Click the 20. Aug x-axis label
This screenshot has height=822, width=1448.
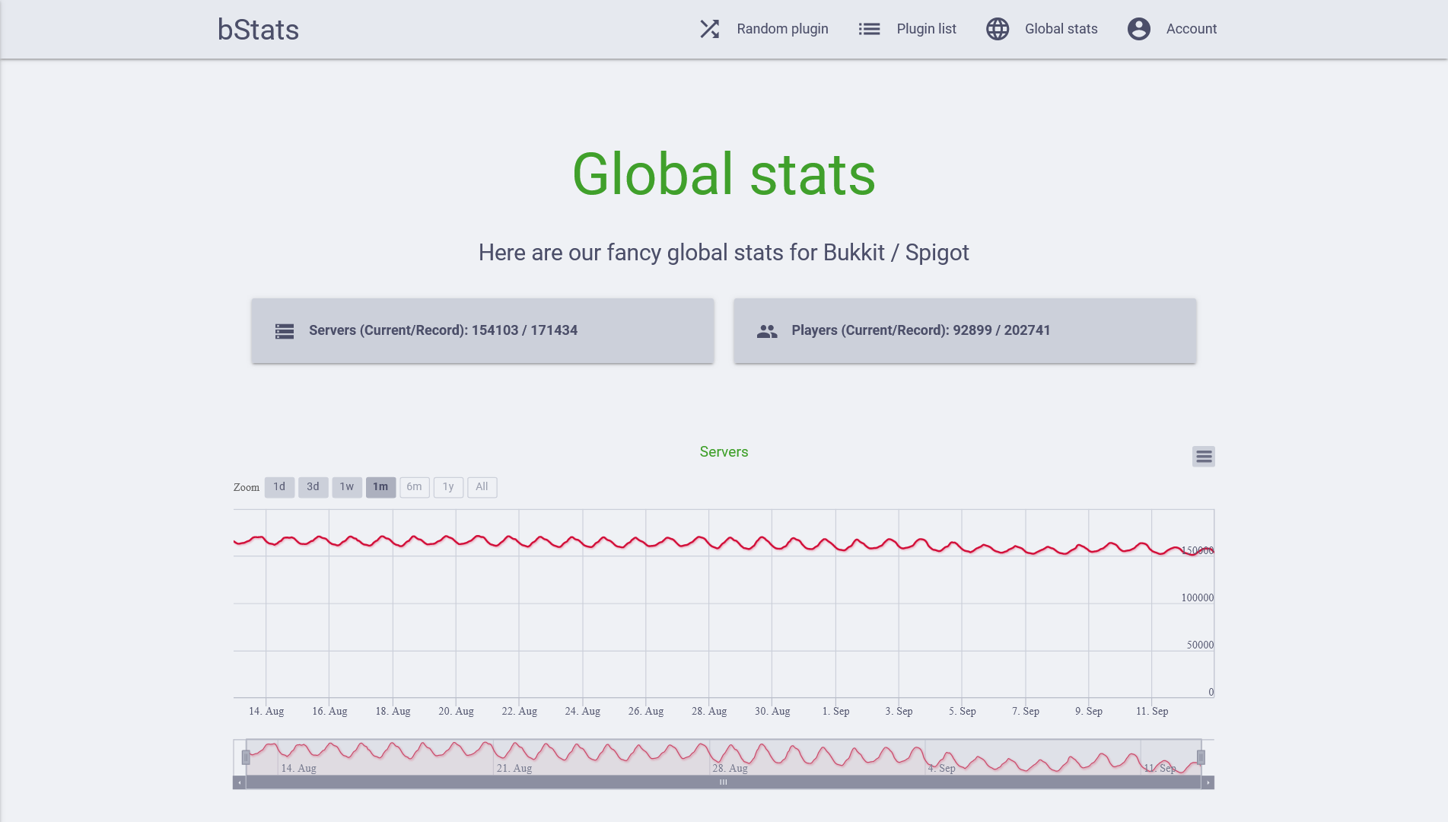[456, 711]
